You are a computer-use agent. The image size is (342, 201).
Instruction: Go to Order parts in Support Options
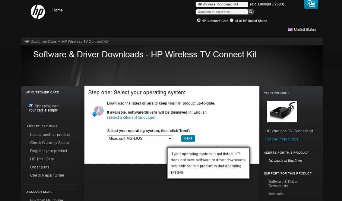tap(40, 167)
